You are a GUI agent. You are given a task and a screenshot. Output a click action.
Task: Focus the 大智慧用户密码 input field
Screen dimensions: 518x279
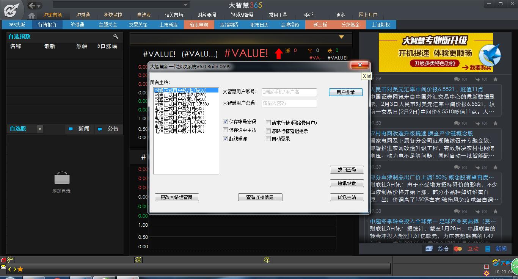(289, 103)
